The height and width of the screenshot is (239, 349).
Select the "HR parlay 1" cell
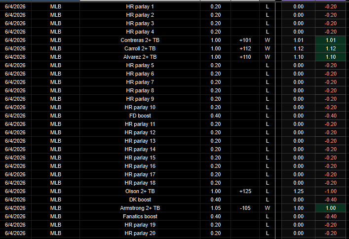(x=140, y=7)
